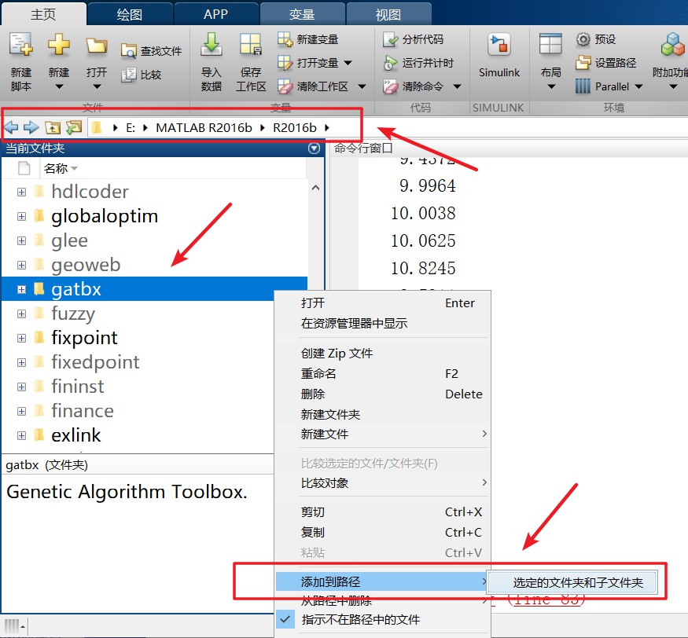Click Set Path (设置路径)
The width and height of the screenshot is (688, 638).
pyautogui.click(x=606, y=63)
